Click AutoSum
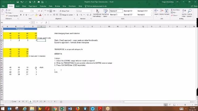 (x=175, y=10)
